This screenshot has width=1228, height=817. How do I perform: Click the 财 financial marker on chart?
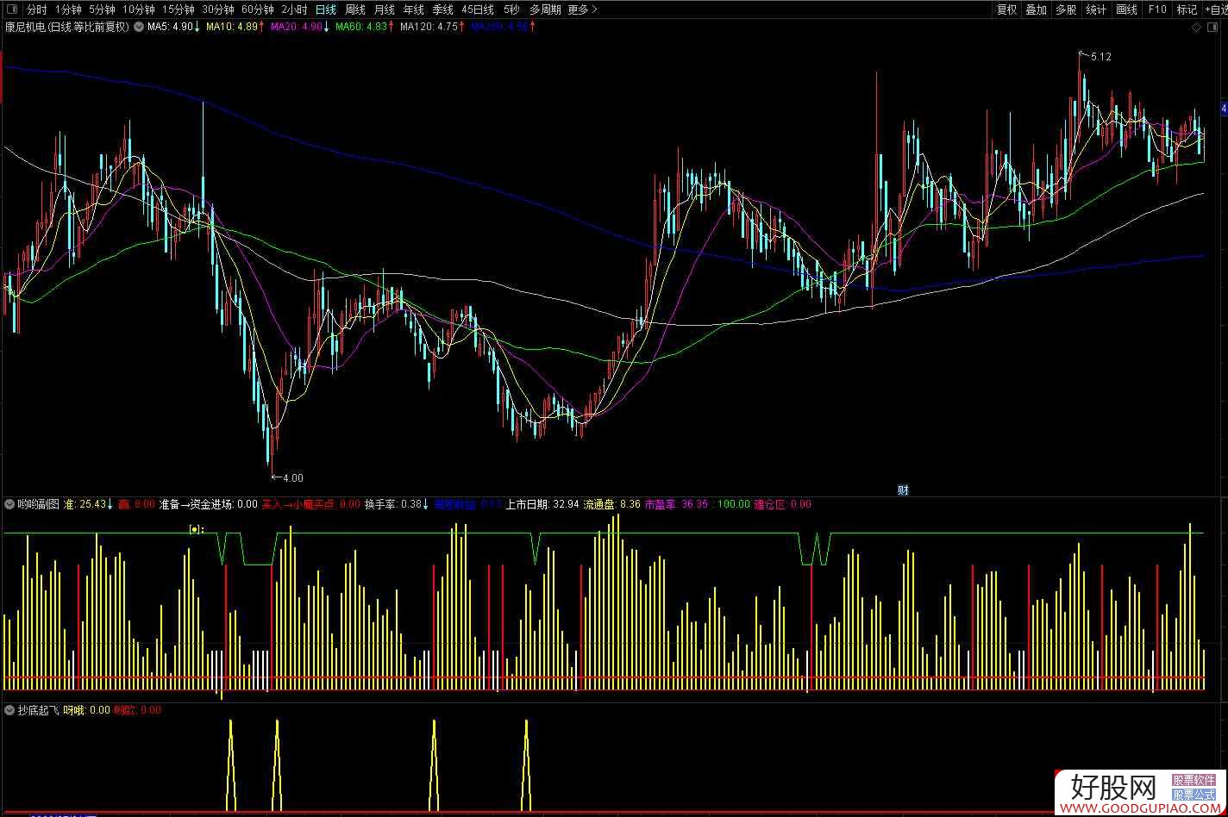point(903,490)
